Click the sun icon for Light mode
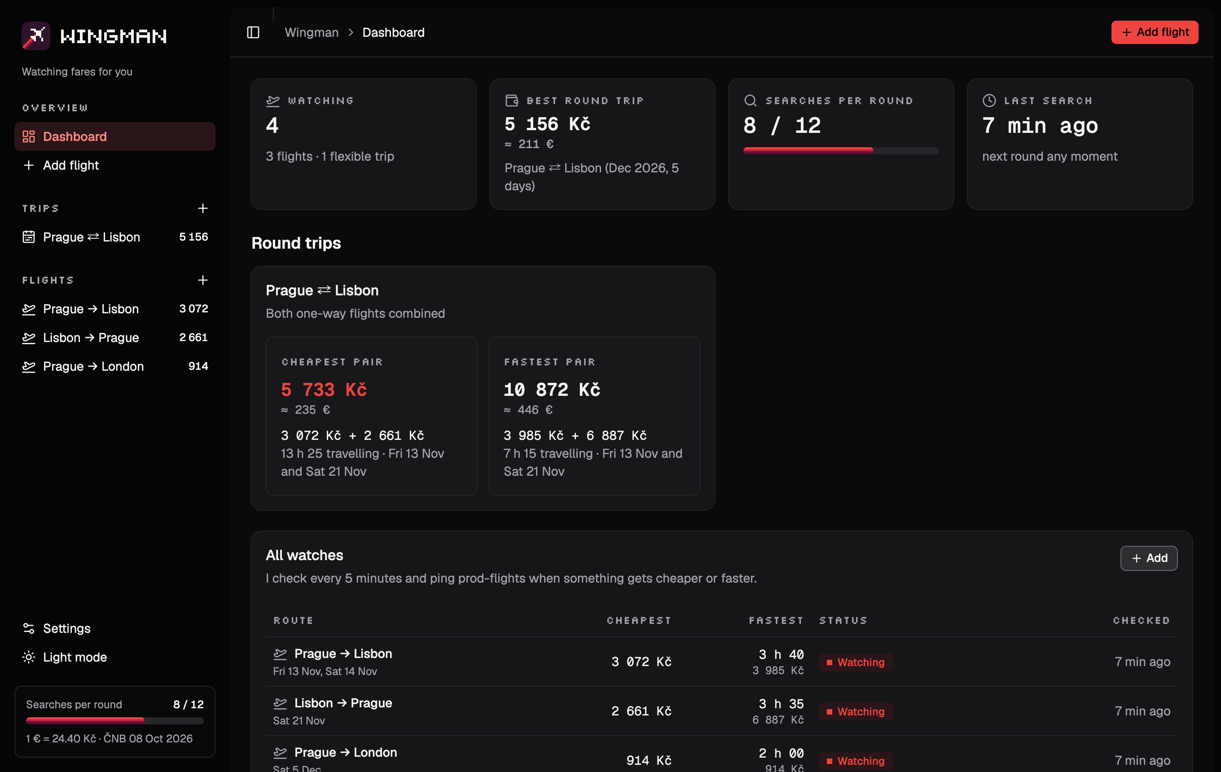Image resolution: width=1221 pixels, height=772 pixels. (x=29, y=658)
